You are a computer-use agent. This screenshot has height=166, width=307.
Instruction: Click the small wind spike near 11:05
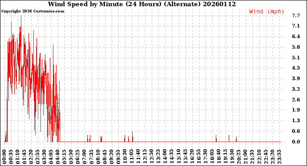[x=132, y=137]
